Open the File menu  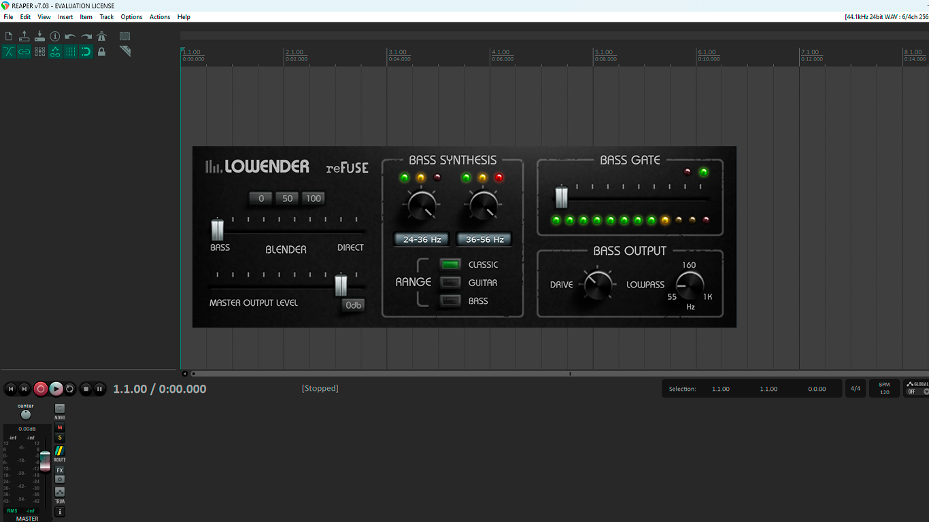[8, 17]
